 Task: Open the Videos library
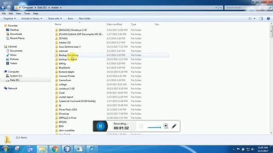[x=14, y=63]
